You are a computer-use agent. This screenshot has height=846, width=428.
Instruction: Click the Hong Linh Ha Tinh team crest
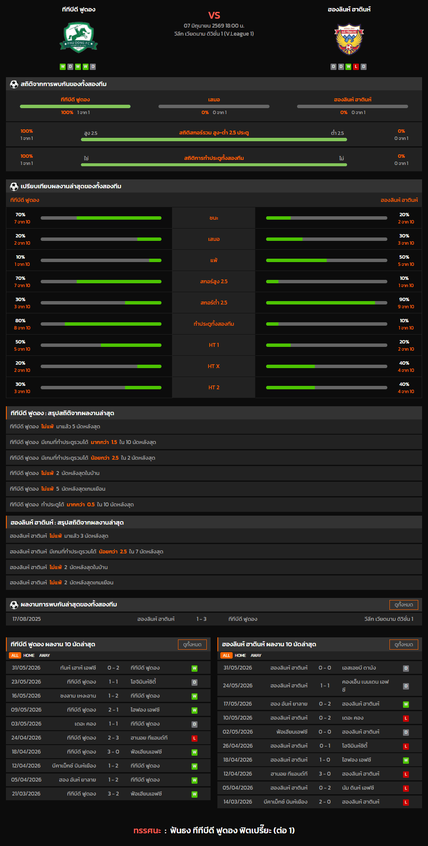349,39
